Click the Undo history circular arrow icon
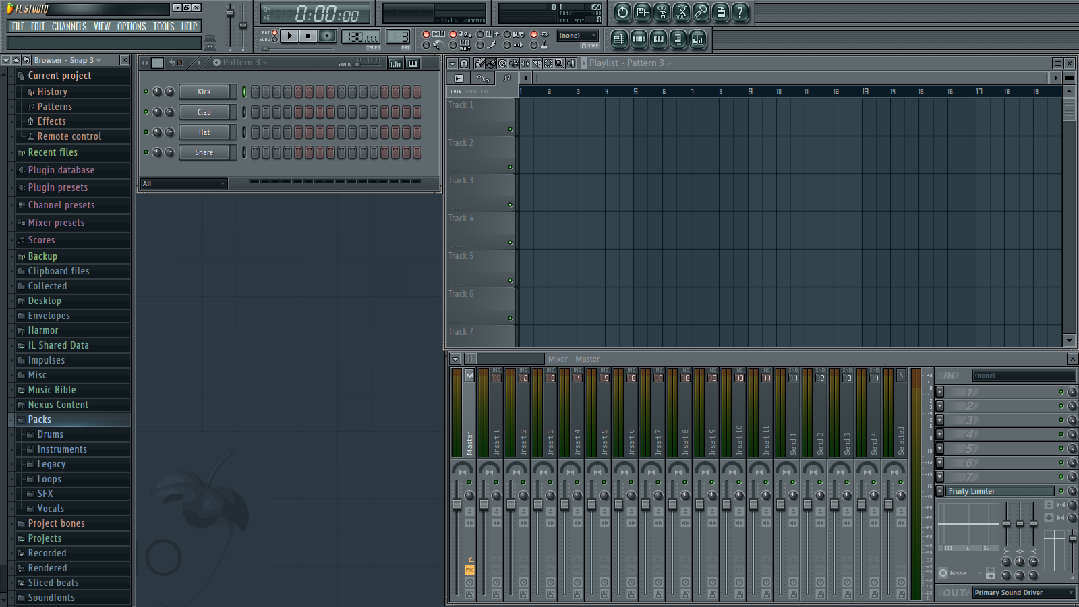The width and height of the screenshot is (1079, 607). click(x=622, y=11)
